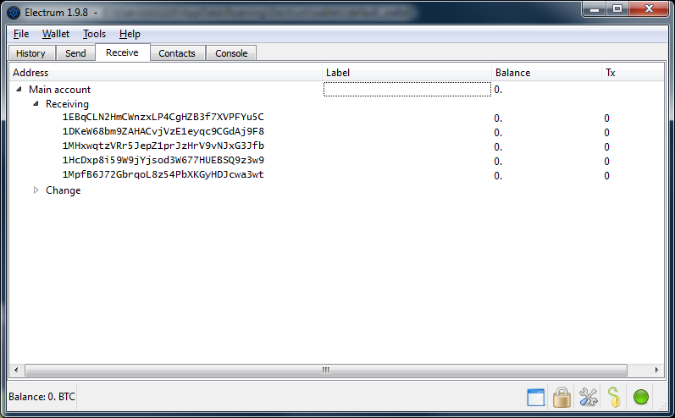Click the Tx count of 1MpfB6J72 address
Screen dimensions: 675x418
click(x=606, y=176)
